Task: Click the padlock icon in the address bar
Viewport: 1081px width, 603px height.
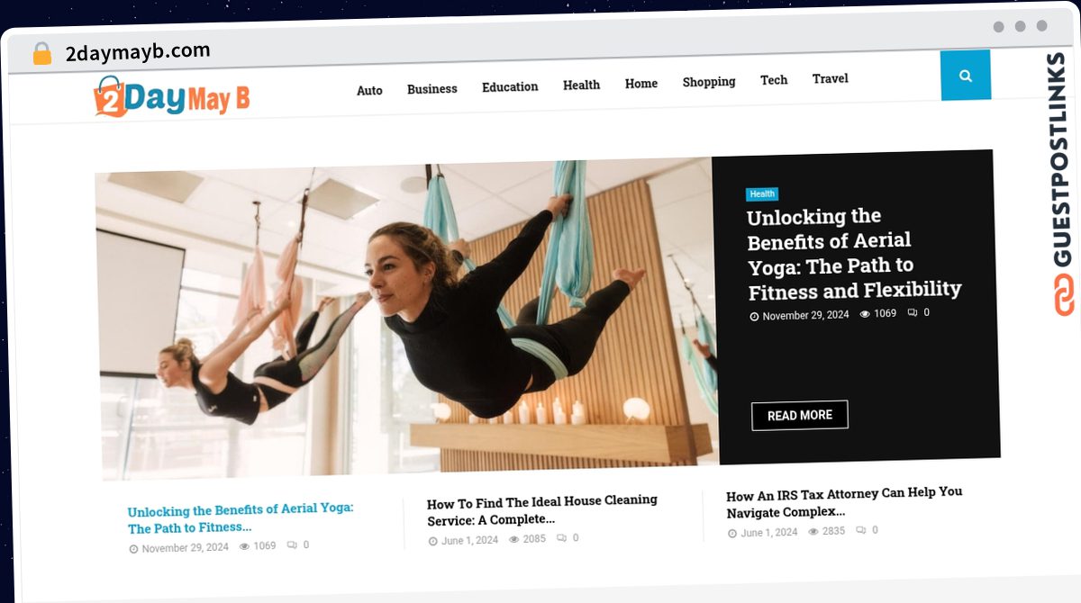Action: [41, 54]
